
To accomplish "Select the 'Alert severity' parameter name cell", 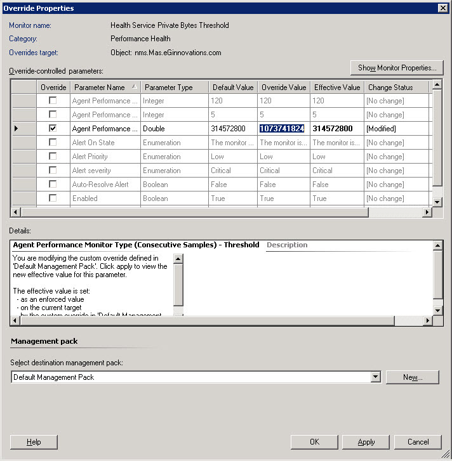I will (105, 171).
